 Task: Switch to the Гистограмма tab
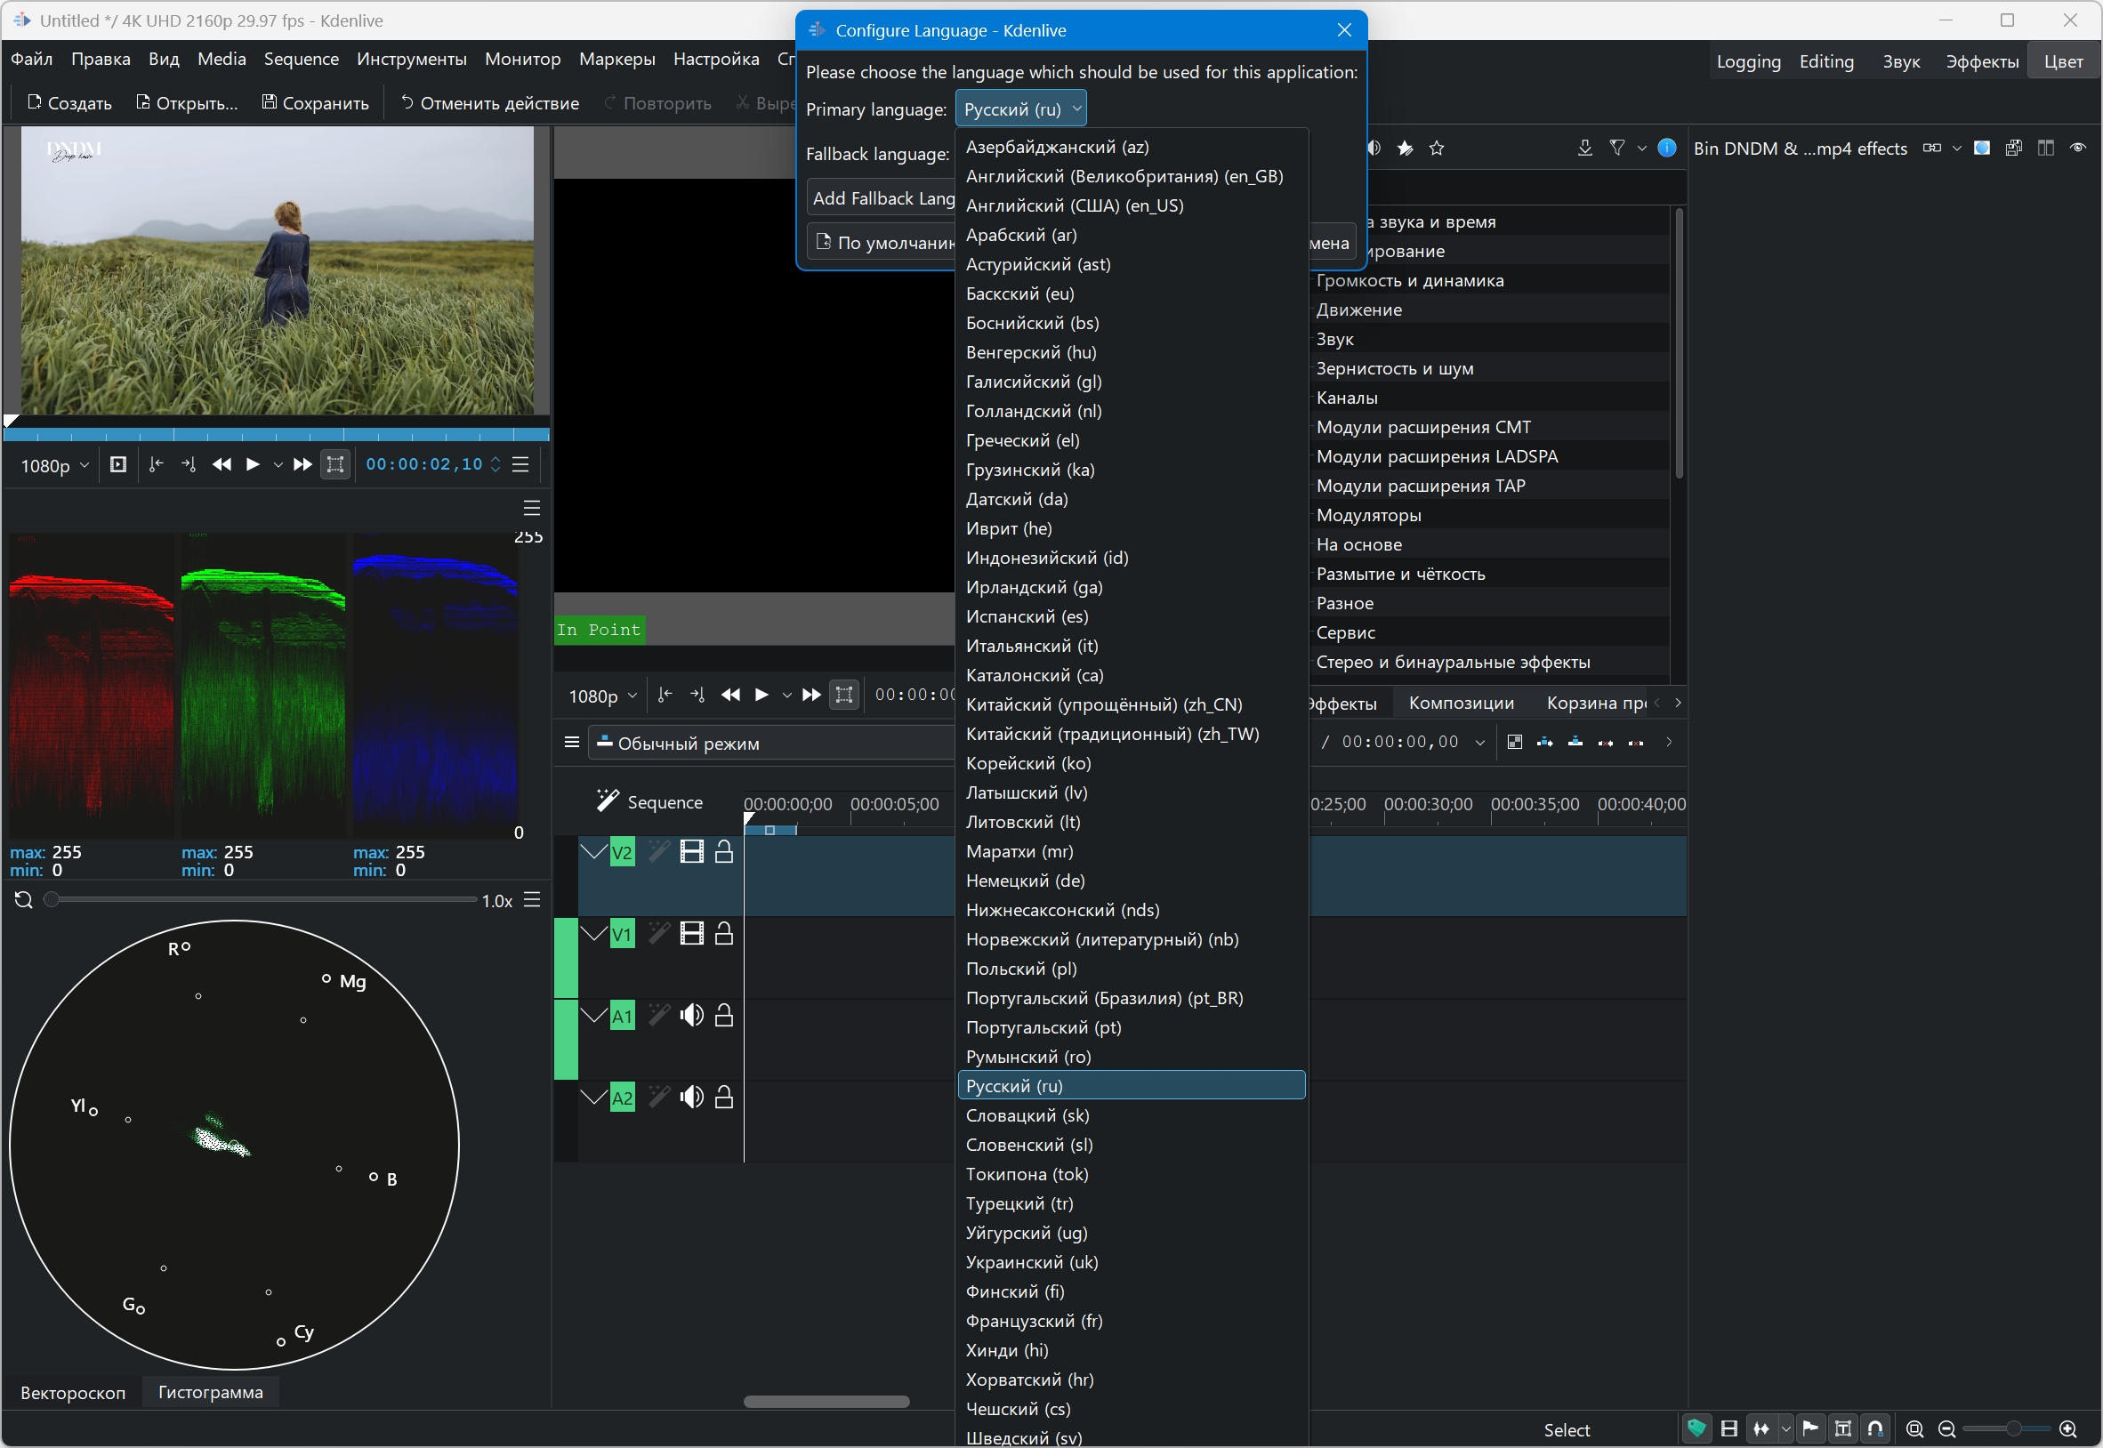[x=211, y=1392]
